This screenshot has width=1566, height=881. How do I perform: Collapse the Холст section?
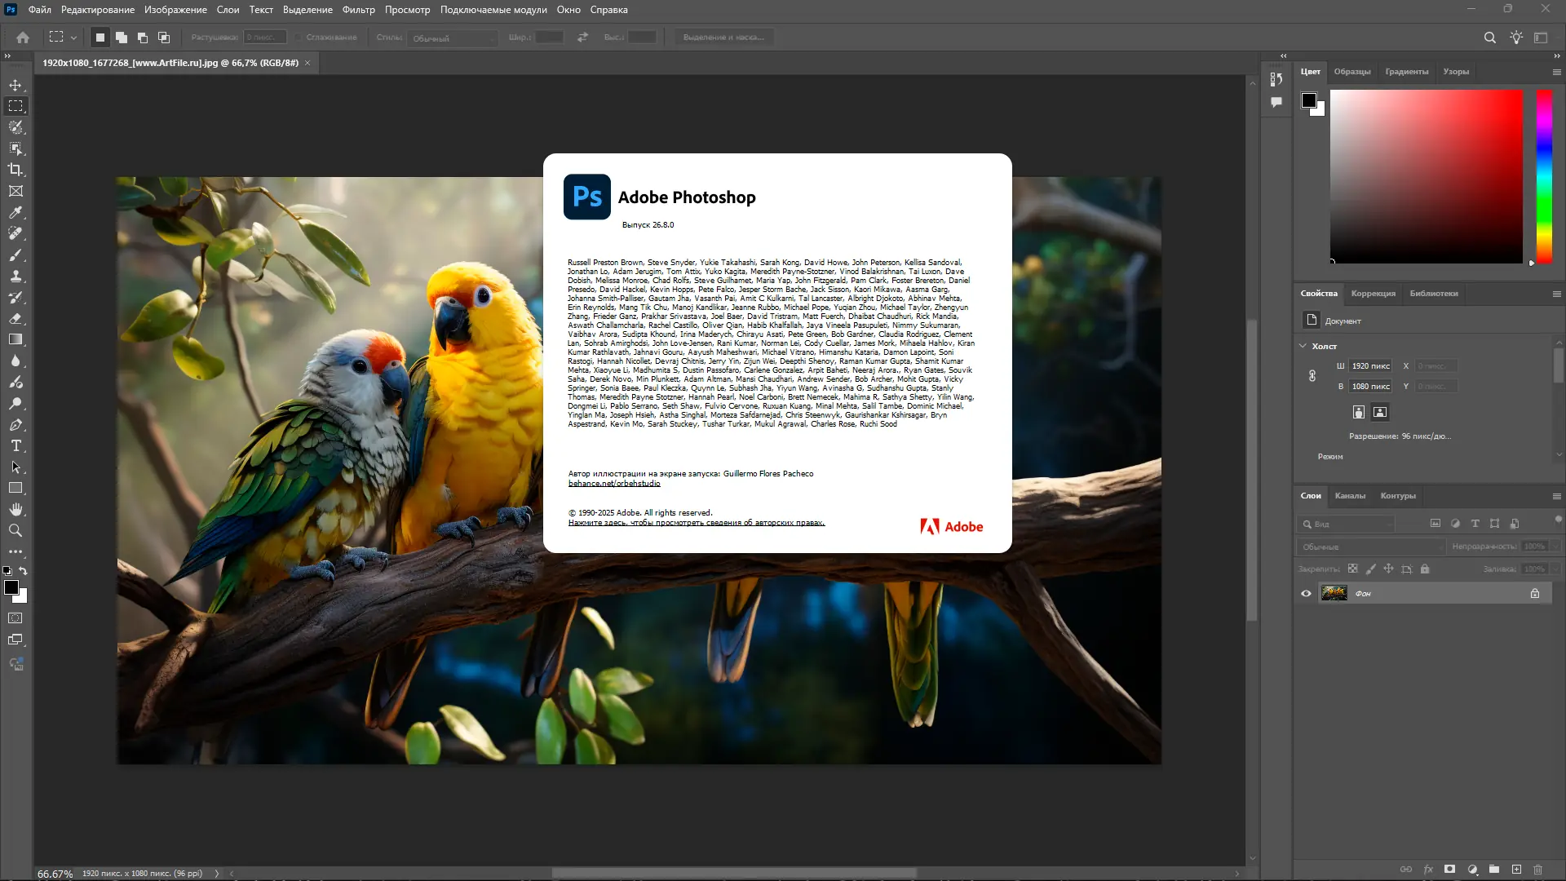click(1303, 346)
